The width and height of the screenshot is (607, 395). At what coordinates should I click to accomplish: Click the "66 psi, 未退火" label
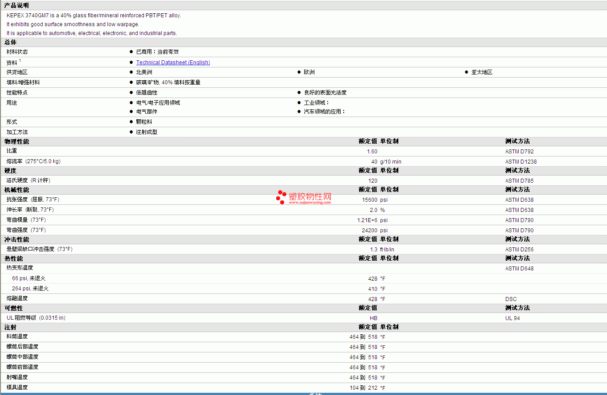point(29,278)
